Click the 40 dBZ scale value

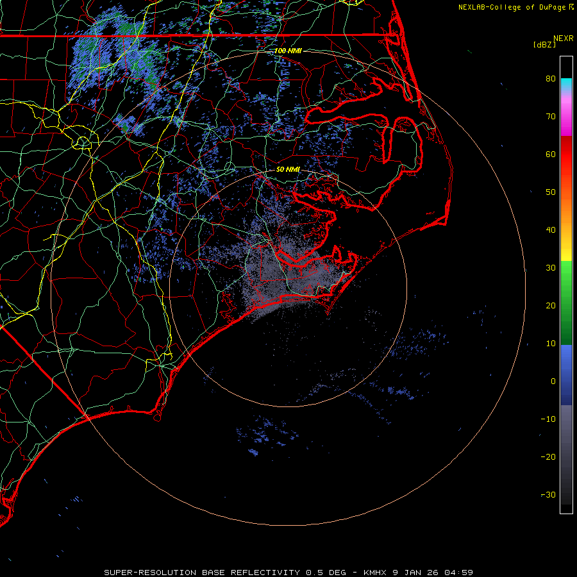click(x=551, y=230)
